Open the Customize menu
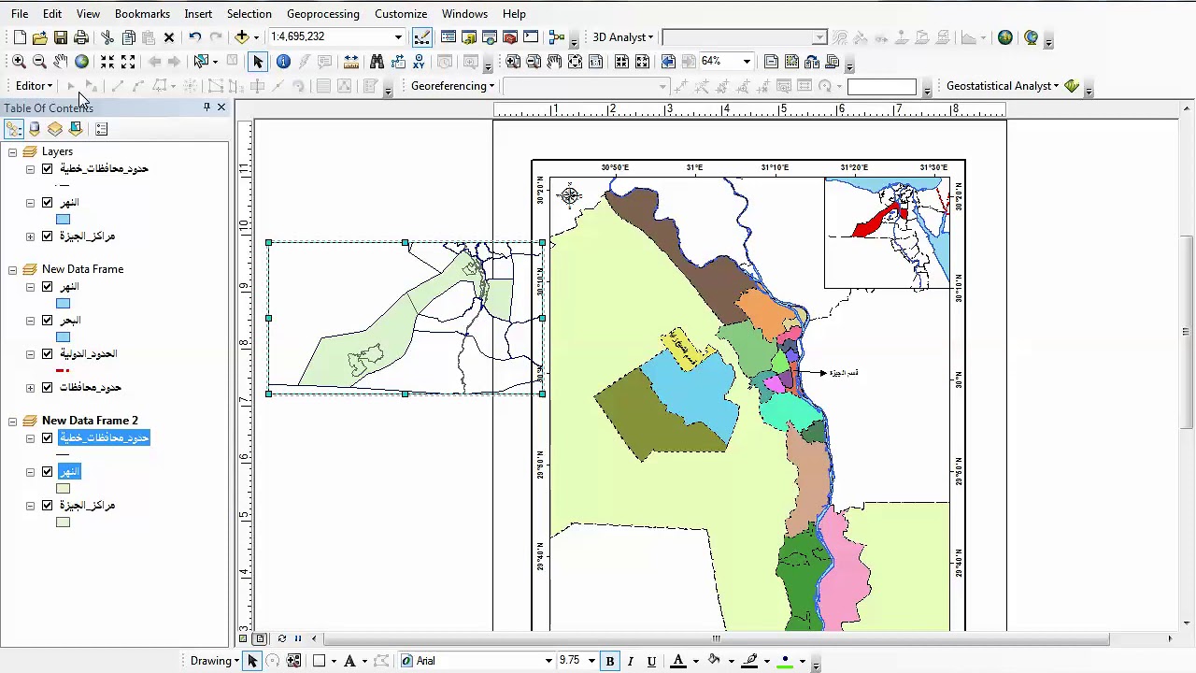Viewport: 1196px width, 673px height. (401, 14)
